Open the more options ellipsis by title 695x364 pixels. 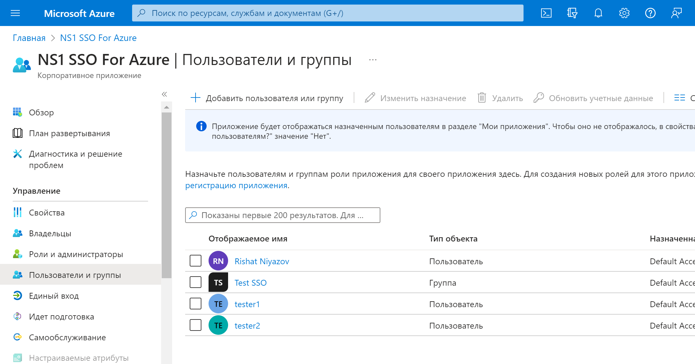pyautogui.click(x=373, y=60)
